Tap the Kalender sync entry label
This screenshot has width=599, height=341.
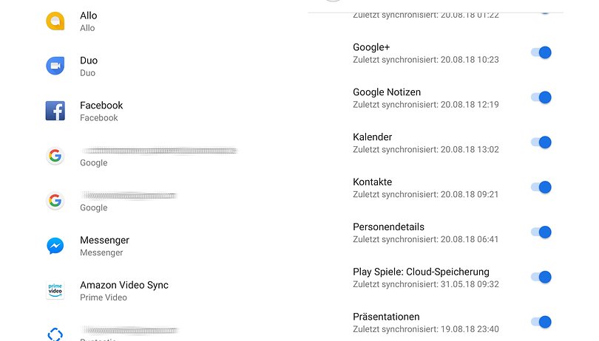[x=373, y=137]
